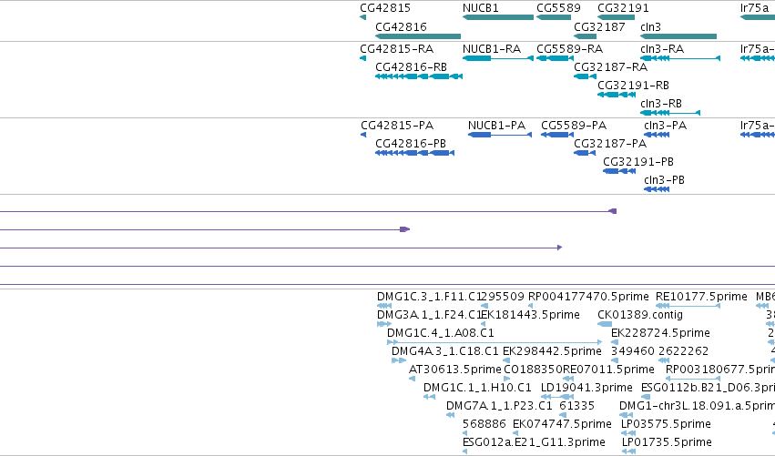The height and width of the screenshot is (456, 775).
Task: Click the NUCB1 gene name
Action: point(481,8)
